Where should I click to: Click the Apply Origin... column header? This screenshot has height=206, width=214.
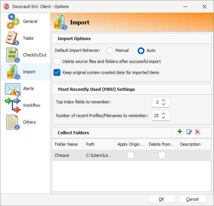coord(130,144)
